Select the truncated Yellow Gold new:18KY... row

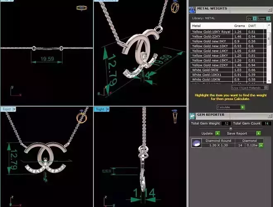pos(228,60)
